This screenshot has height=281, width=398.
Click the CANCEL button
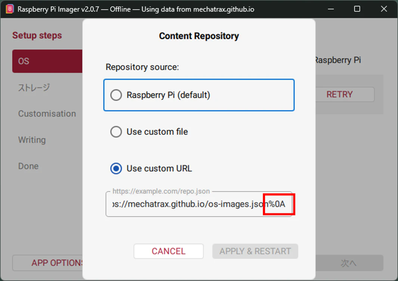[168, 251]
